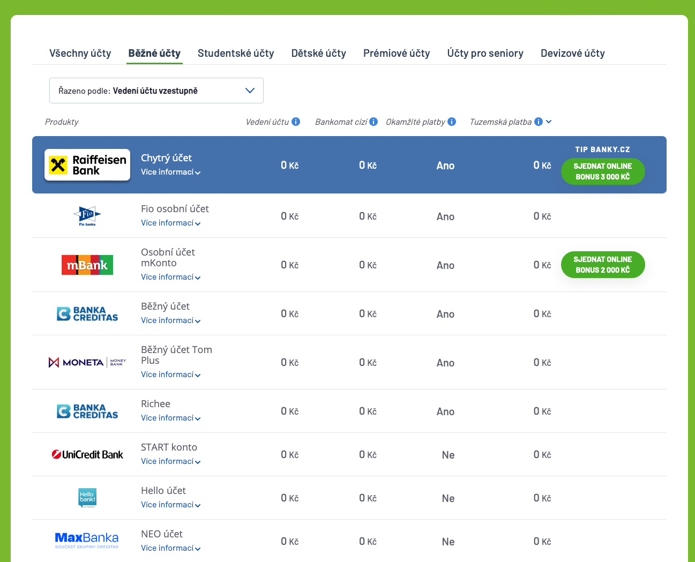Open the 'Řazeno podle' sorting dropdown
This screenshot has height=562, width=695.
click(x=156, y=91)
